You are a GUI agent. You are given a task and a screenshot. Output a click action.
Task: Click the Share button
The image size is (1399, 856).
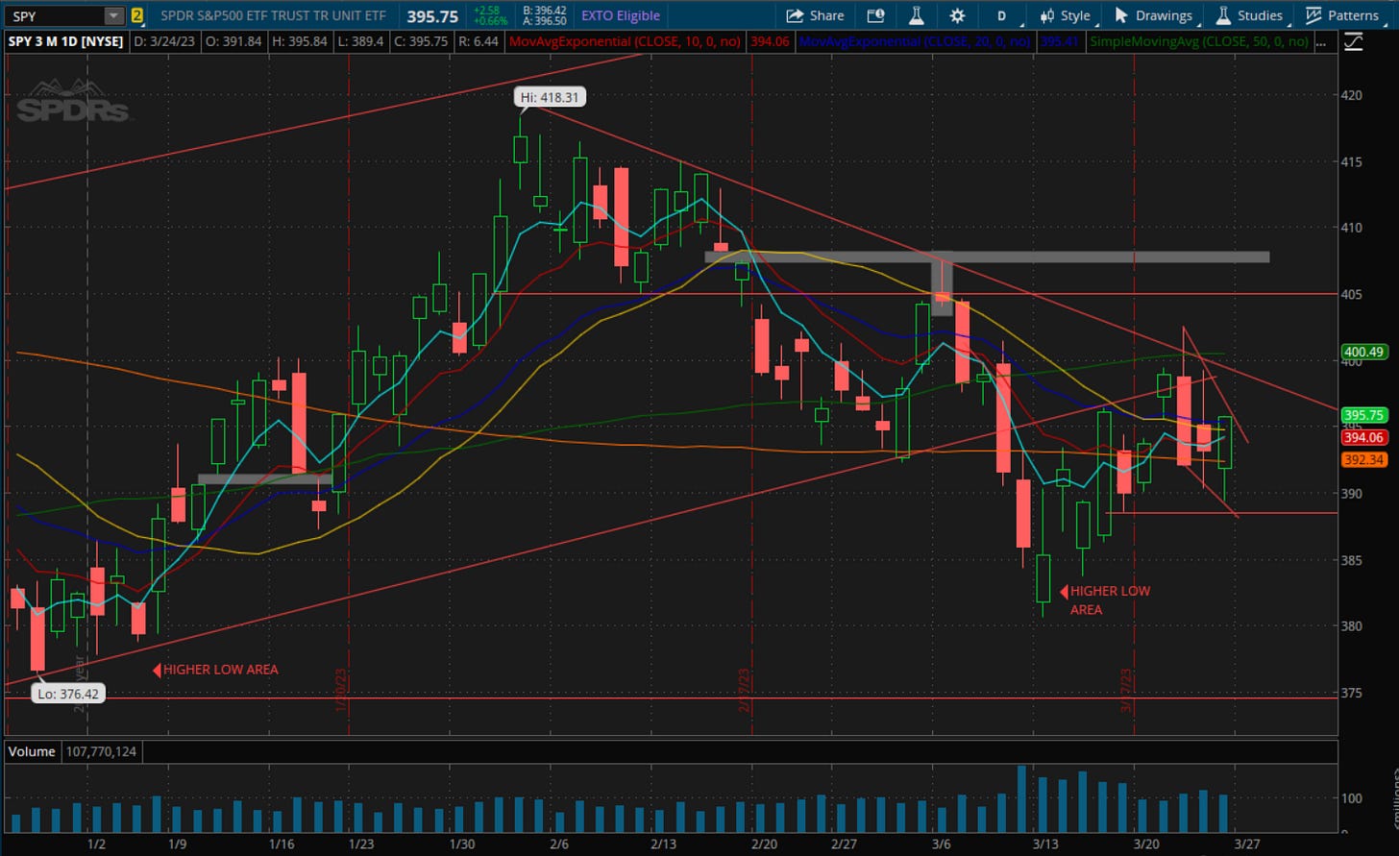tap(816, 15)
